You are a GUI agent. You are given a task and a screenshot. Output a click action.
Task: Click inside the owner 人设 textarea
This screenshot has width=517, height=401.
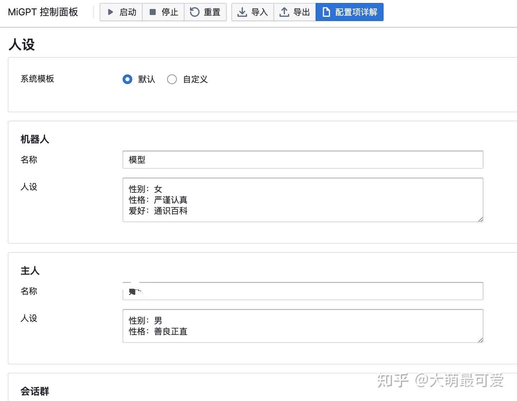303,326
